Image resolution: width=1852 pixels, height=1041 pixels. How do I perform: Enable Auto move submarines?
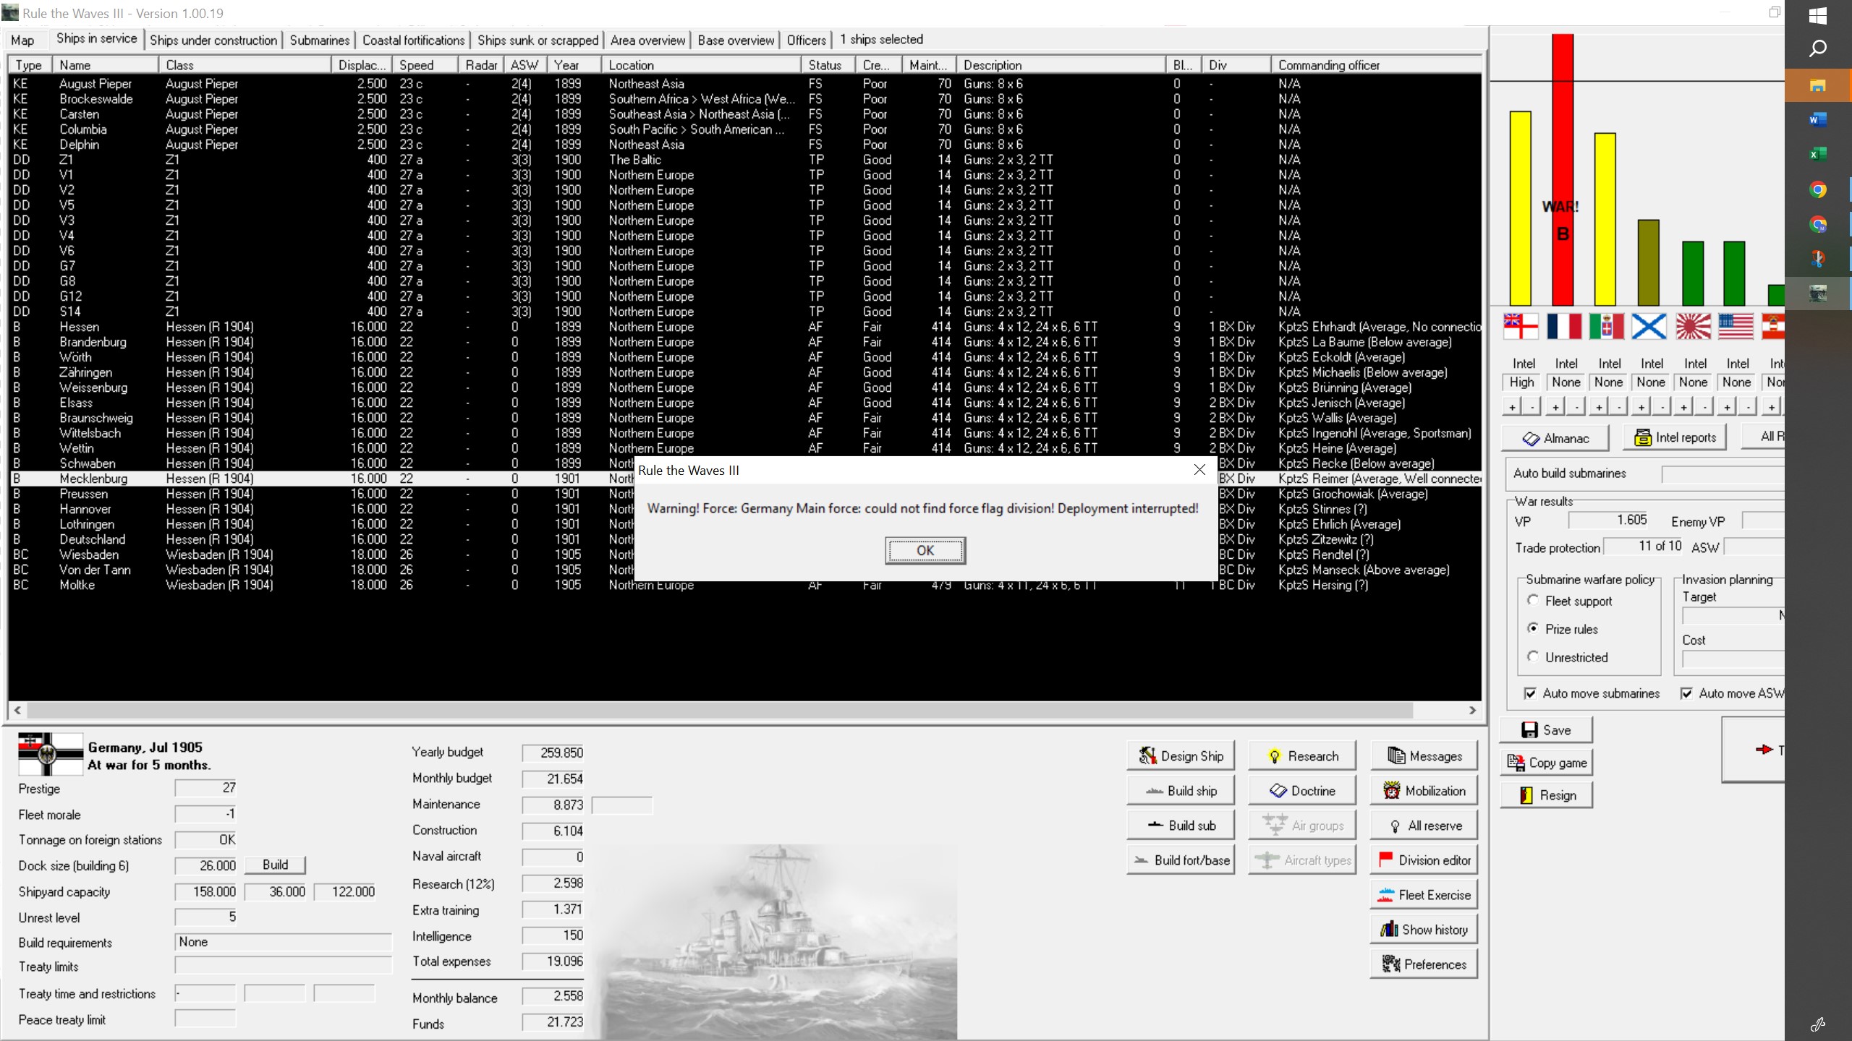pos(1532,693)
